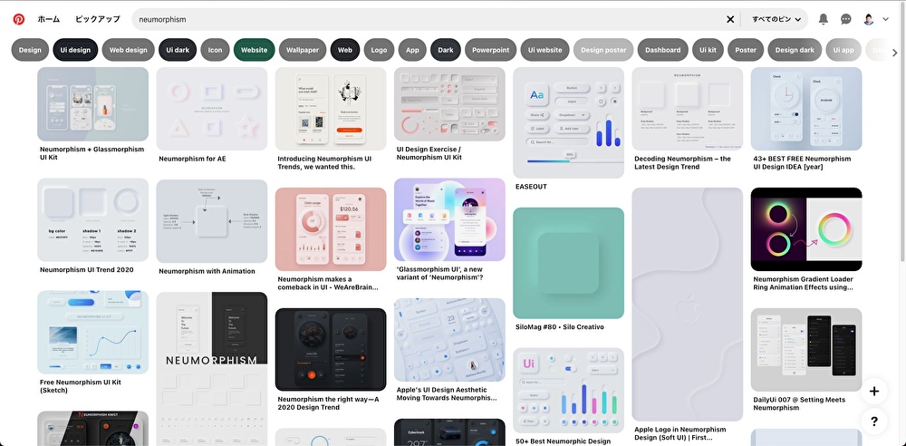Viewport: 906px width, 446px height.
Task: Click the Decoding Neumorphism Latest Design Trend title
Action: tap(682, 162)
